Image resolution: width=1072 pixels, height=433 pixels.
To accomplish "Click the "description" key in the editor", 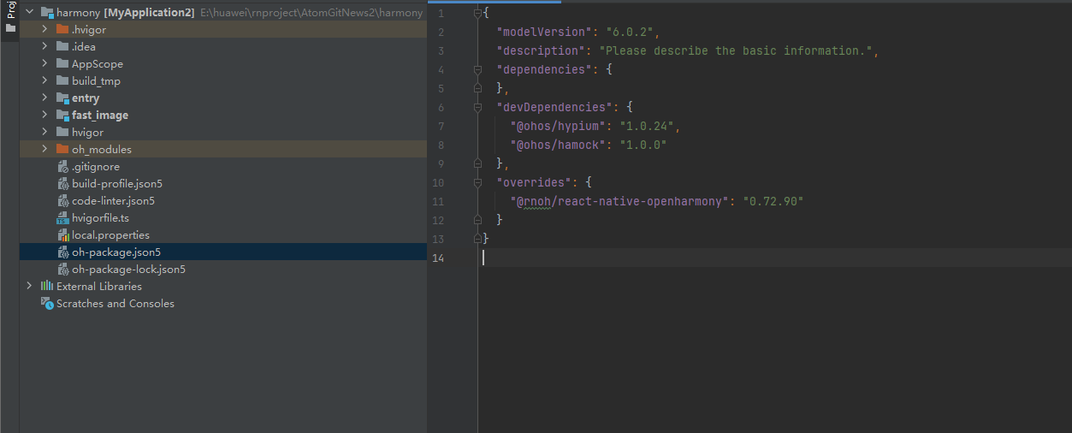I will 539,51.
